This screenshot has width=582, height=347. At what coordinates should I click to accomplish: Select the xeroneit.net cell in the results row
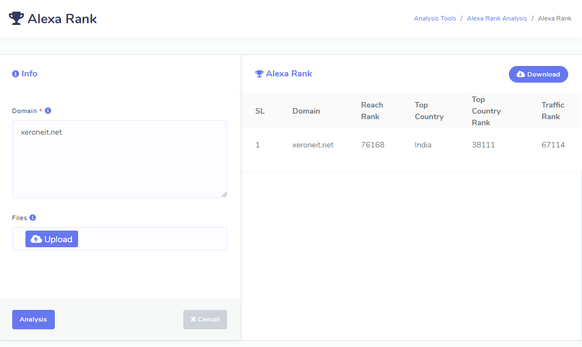point(313,145)
